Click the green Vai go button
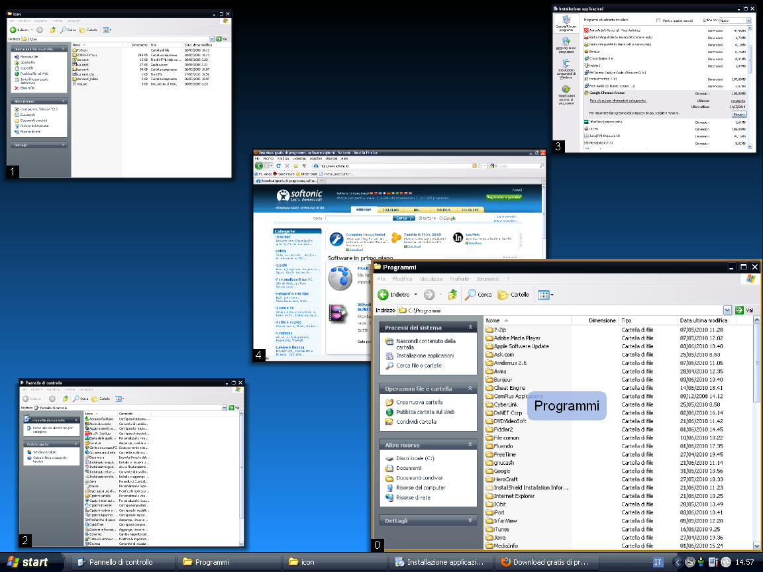 744,310
